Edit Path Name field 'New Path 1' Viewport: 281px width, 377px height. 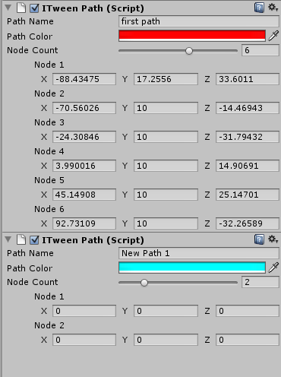[199, 253]
